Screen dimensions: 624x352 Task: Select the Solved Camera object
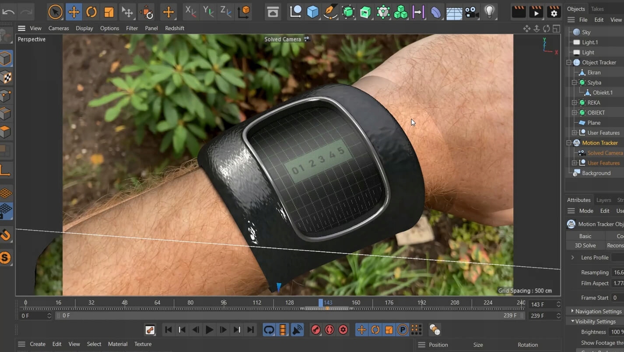tap(605, 153)
